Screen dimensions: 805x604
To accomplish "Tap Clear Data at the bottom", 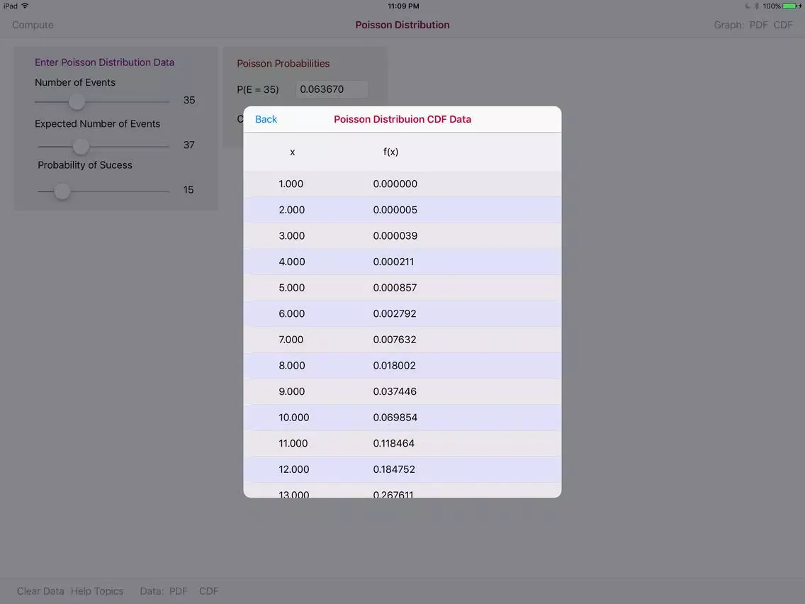I will point(40,591).
